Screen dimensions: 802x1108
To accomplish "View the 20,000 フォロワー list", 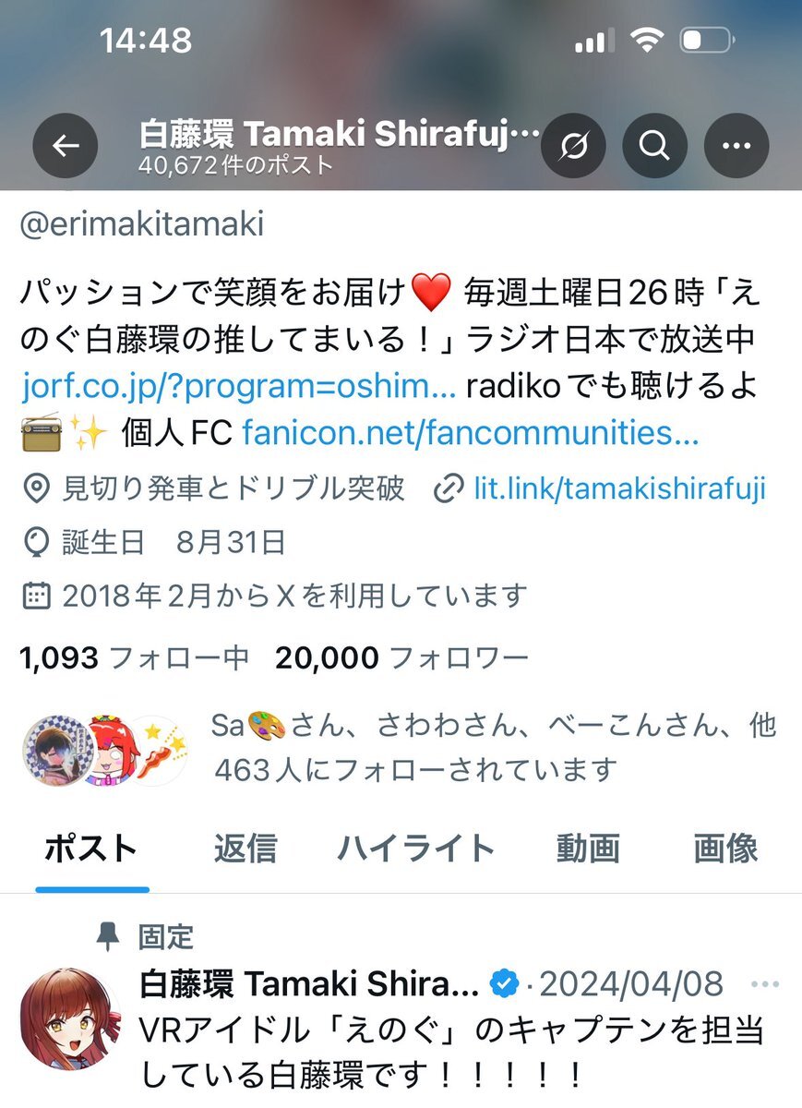I will pyautogui.click(x=401, y=657).
